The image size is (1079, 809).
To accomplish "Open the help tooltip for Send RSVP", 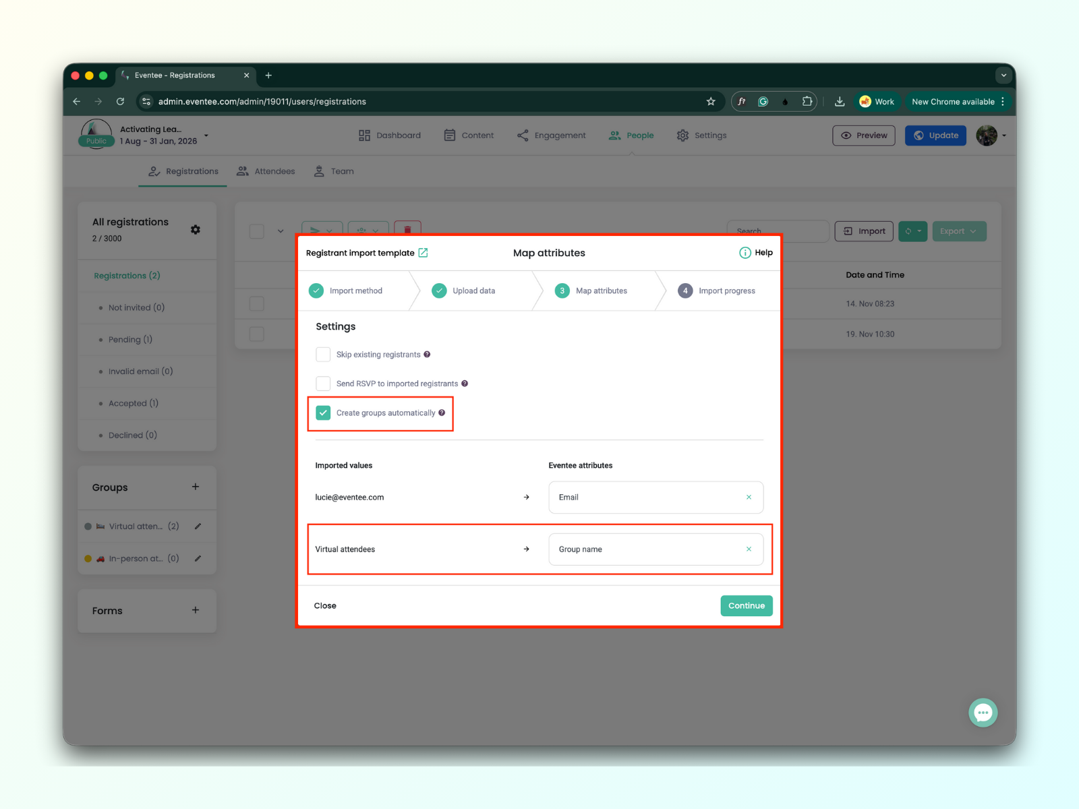I will (x=465, y=384).
